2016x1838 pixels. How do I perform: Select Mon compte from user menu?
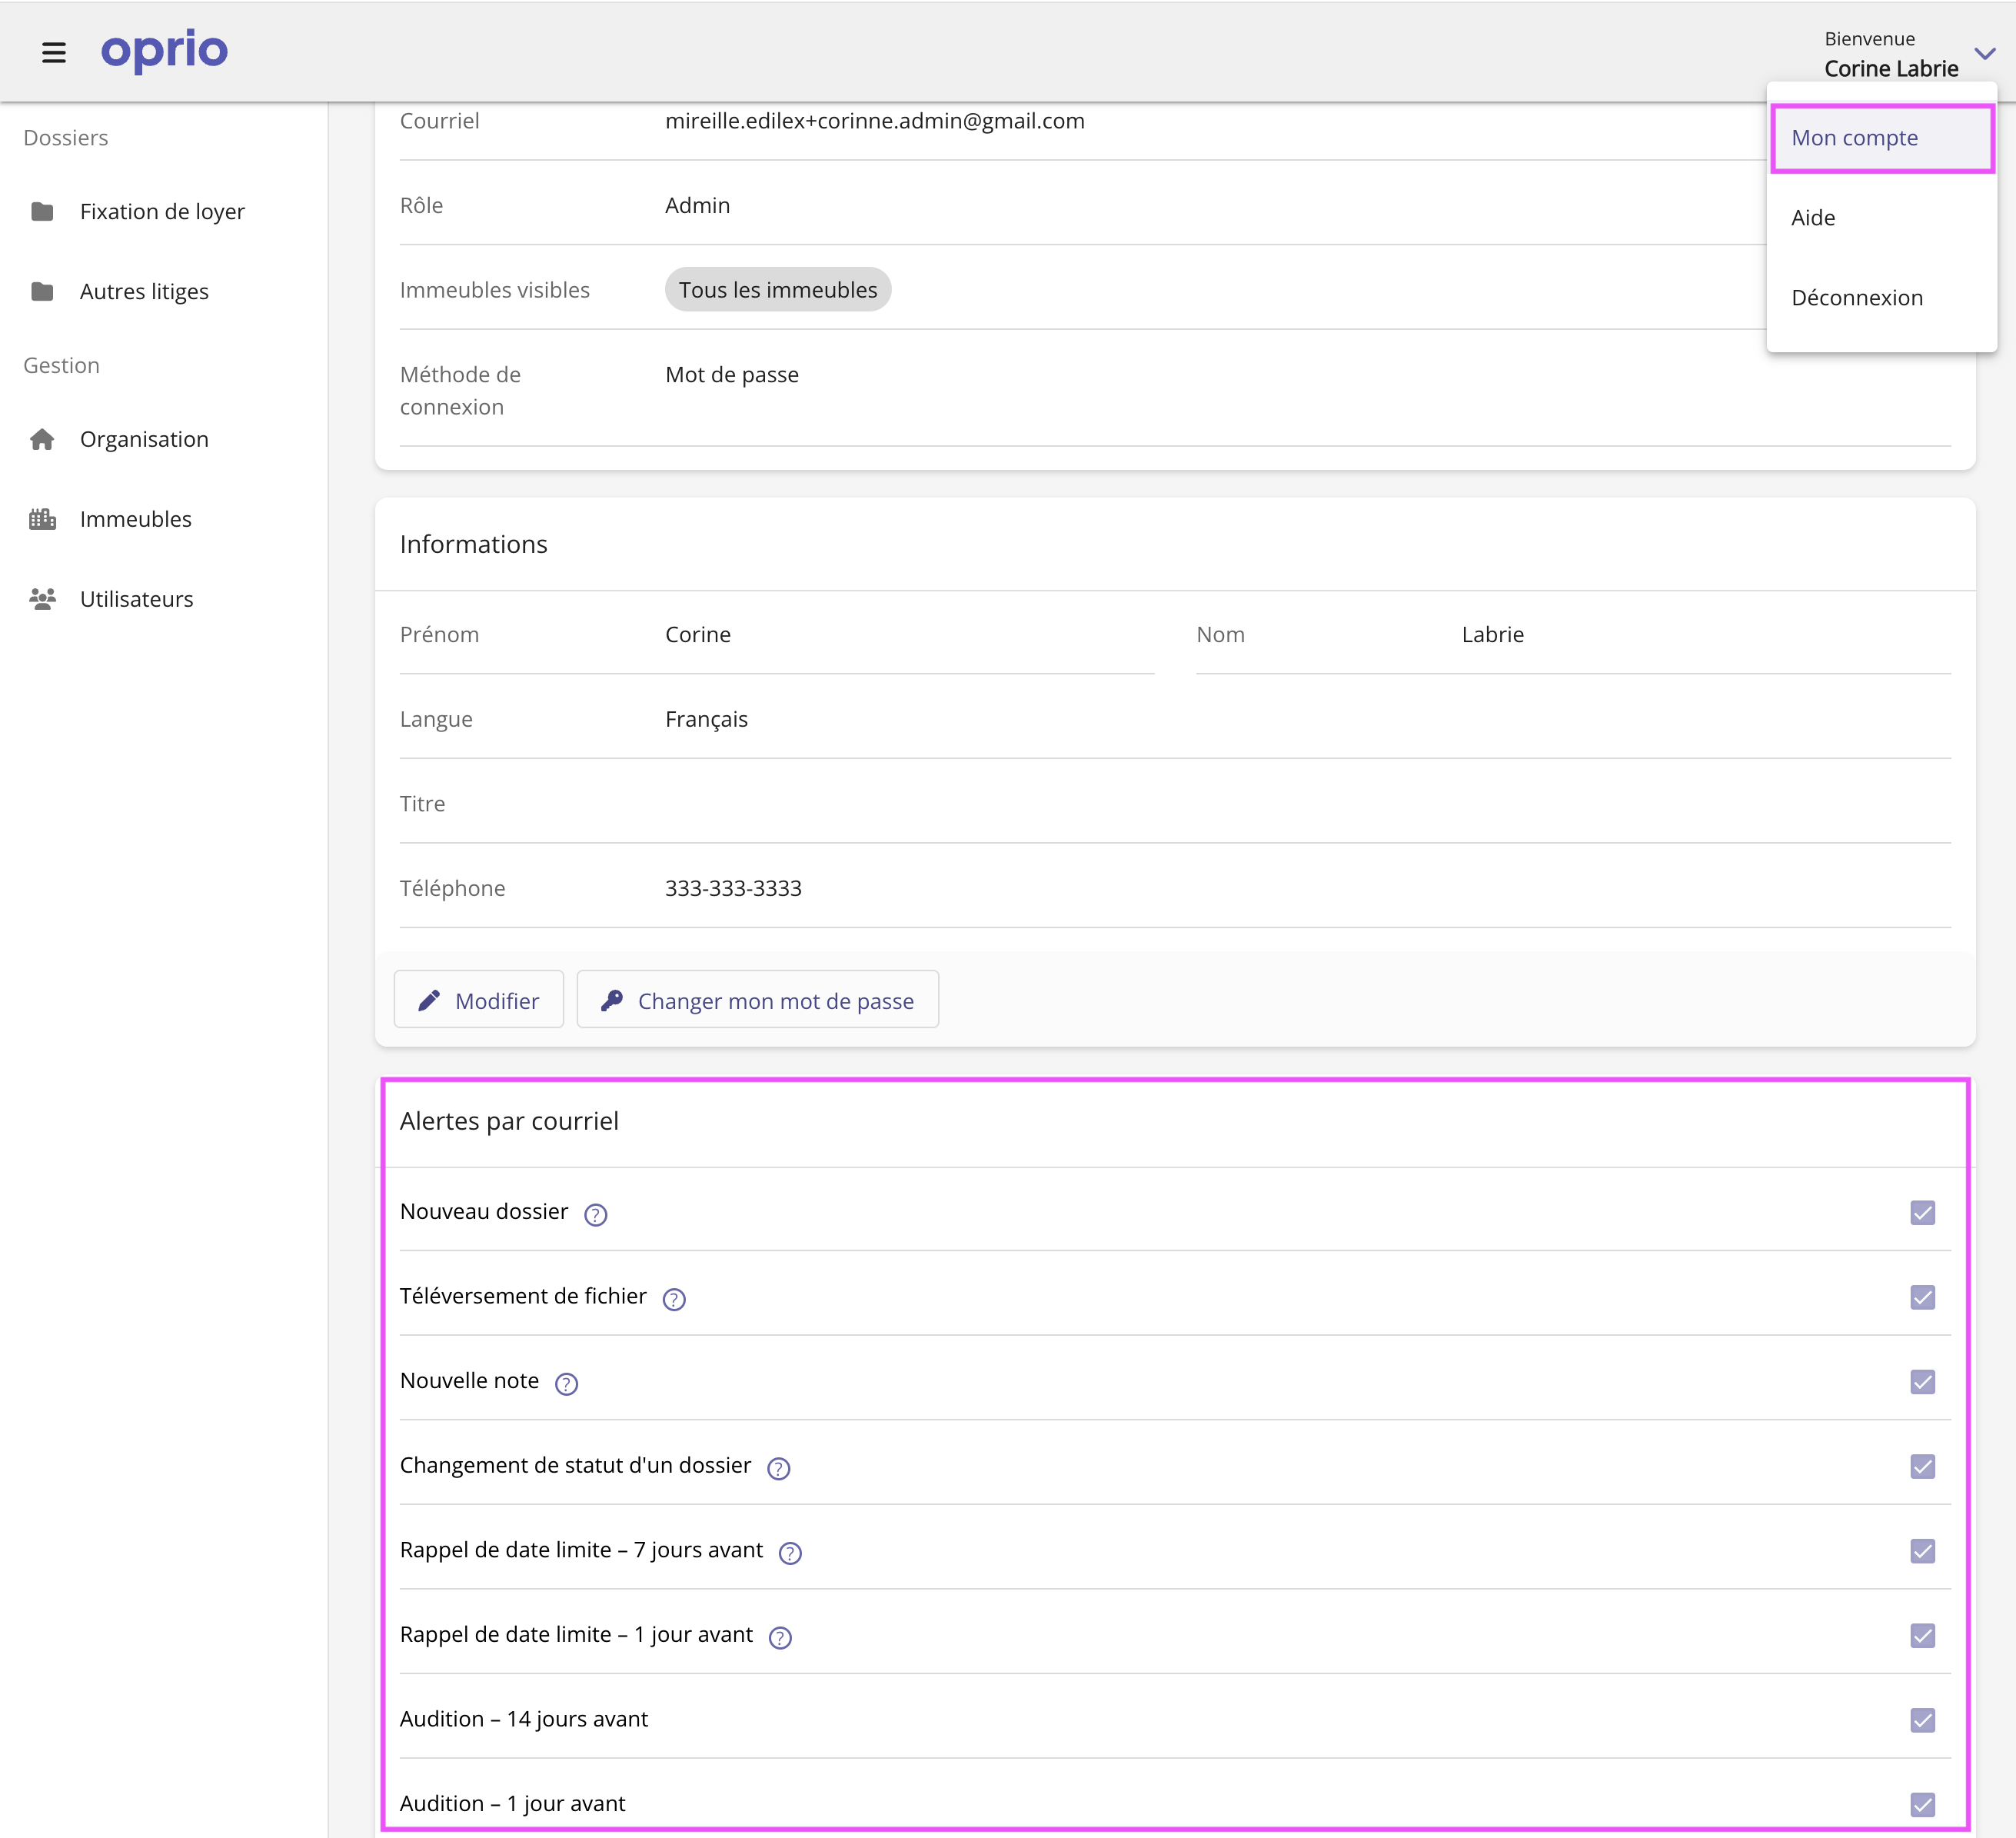[1855, 138]
